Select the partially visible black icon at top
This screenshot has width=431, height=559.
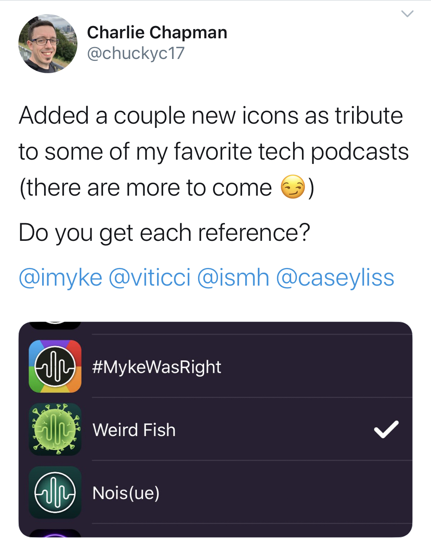pos(55,325)
